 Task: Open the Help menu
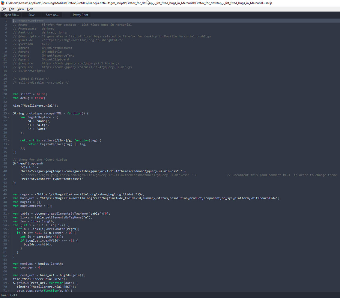pos(30,9)
